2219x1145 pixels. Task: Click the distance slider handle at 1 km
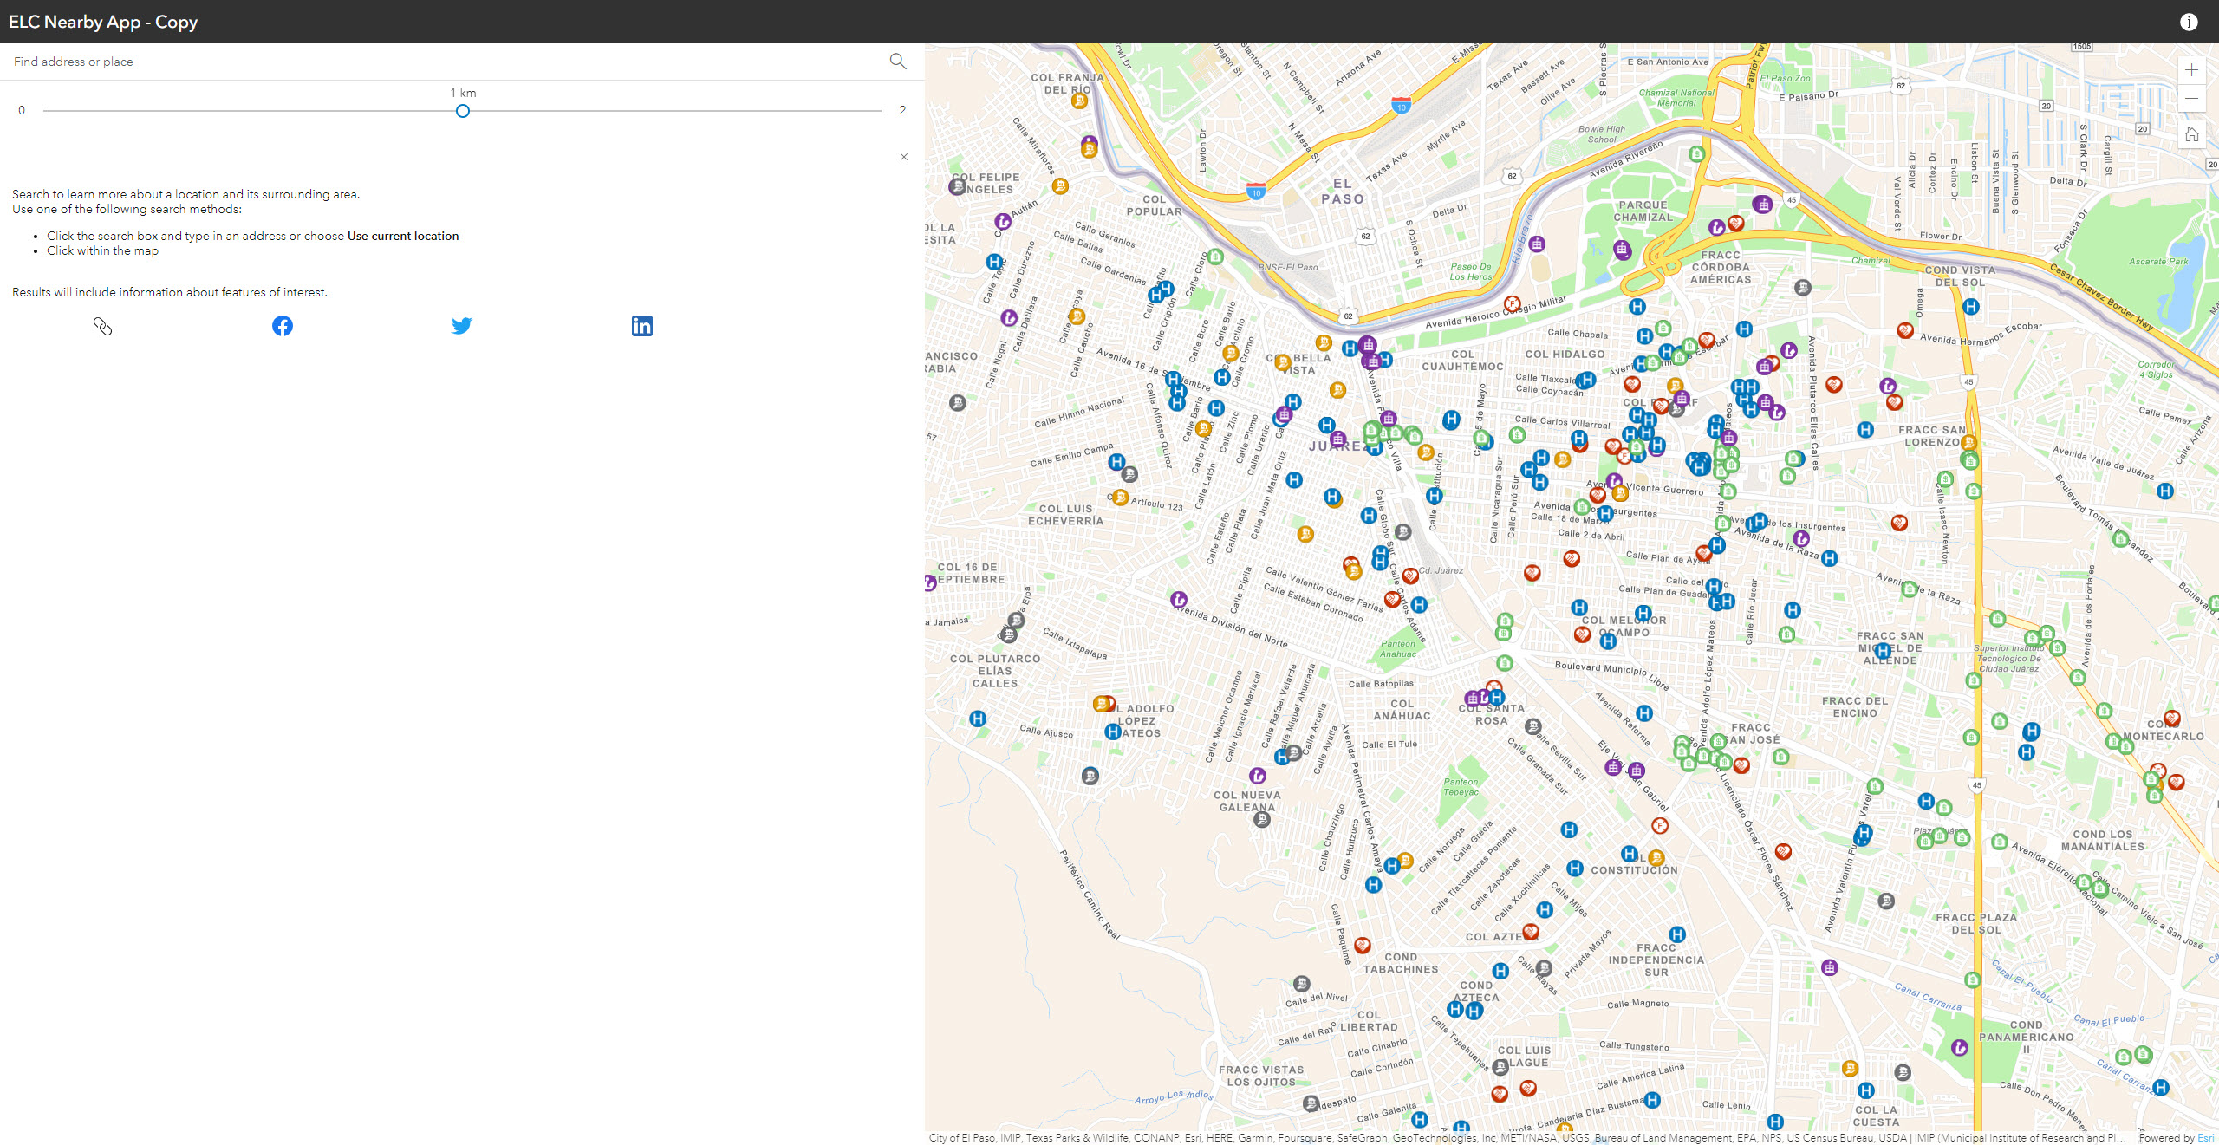[463, 111]
